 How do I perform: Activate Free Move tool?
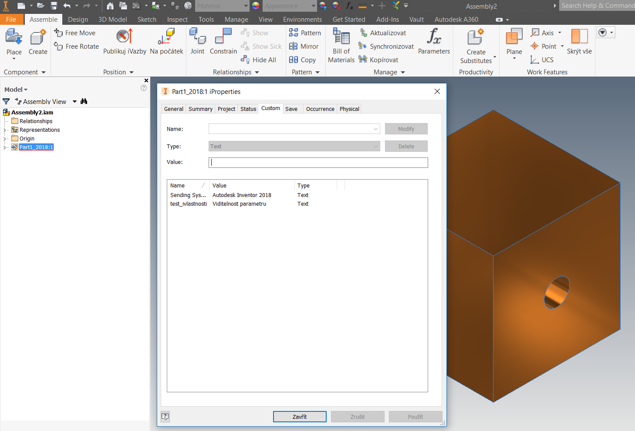tap(75, 33)
